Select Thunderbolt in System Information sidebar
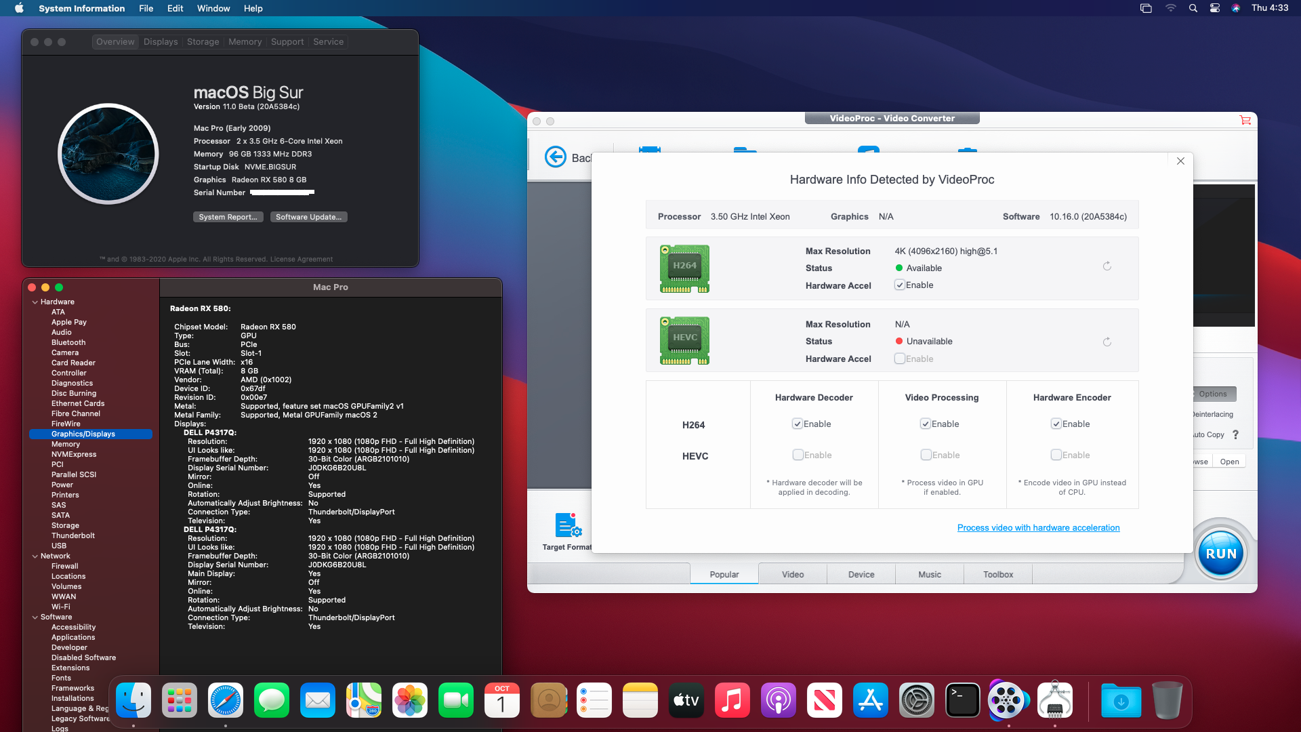The width and height of the screenshot is (1301, 732). (x=73, y=536)
